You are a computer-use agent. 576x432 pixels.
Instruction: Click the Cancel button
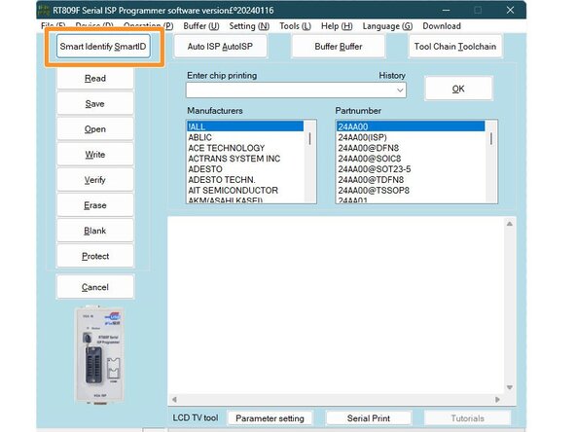tap(95, 287)
